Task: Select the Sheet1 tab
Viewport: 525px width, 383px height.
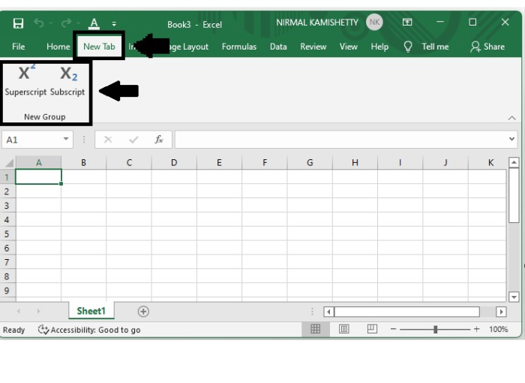Action: click(91, 311)
